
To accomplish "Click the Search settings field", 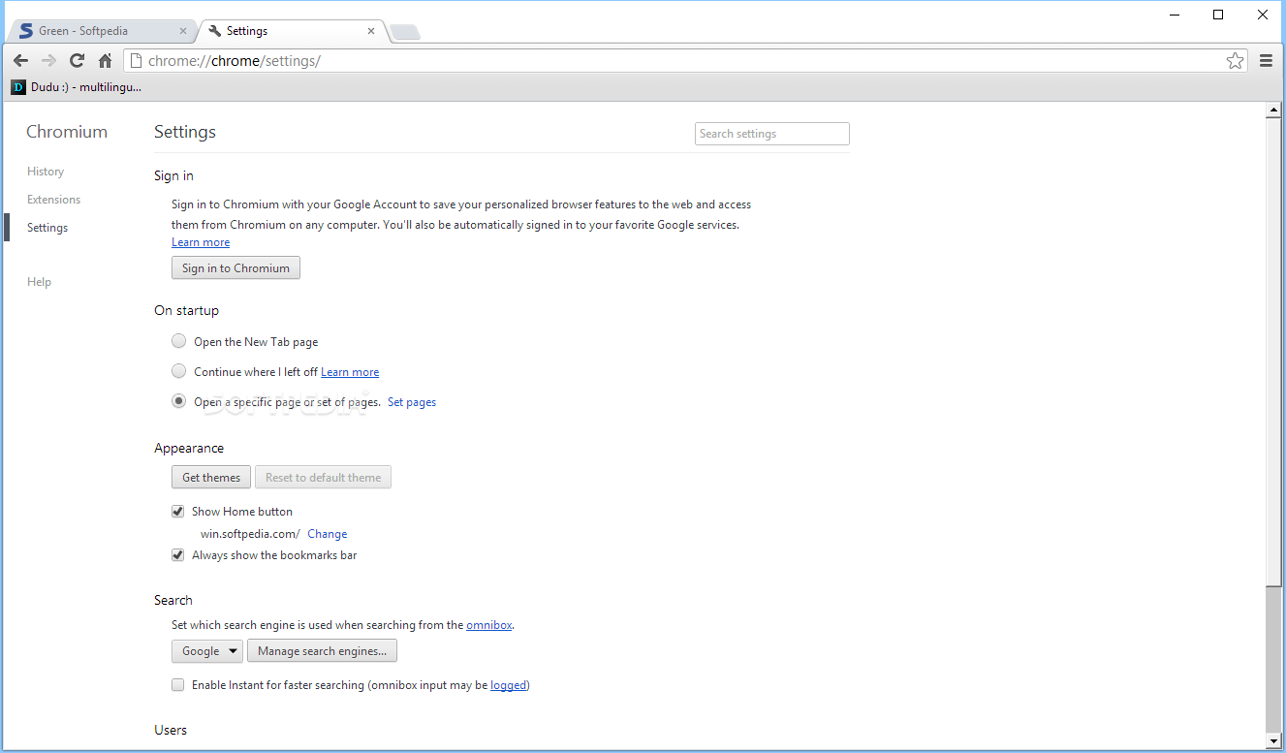I will [x=772, y=134].
